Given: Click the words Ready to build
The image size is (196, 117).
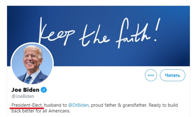Looking at the screenshot, I should coord(163,105).
